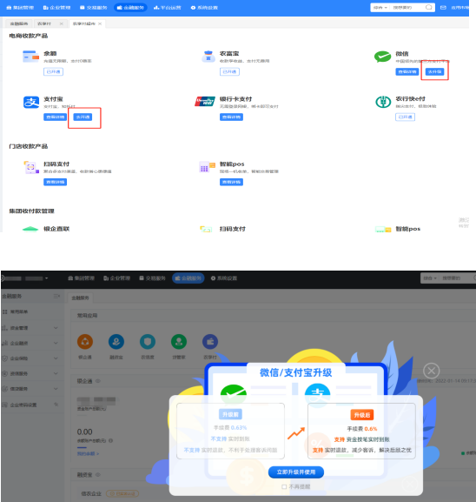Open the 综合 search-type dropdown in blue bar
The width and height of the screenshot is (476, 502).
coord(380,7)
